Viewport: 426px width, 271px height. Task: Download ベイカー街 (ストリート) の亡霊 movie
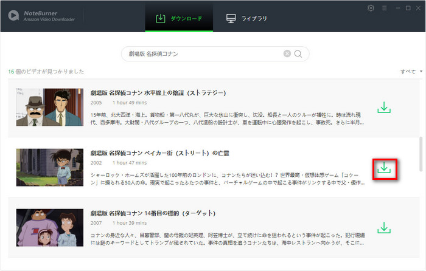pyautogui.click(x=384, y=168)
